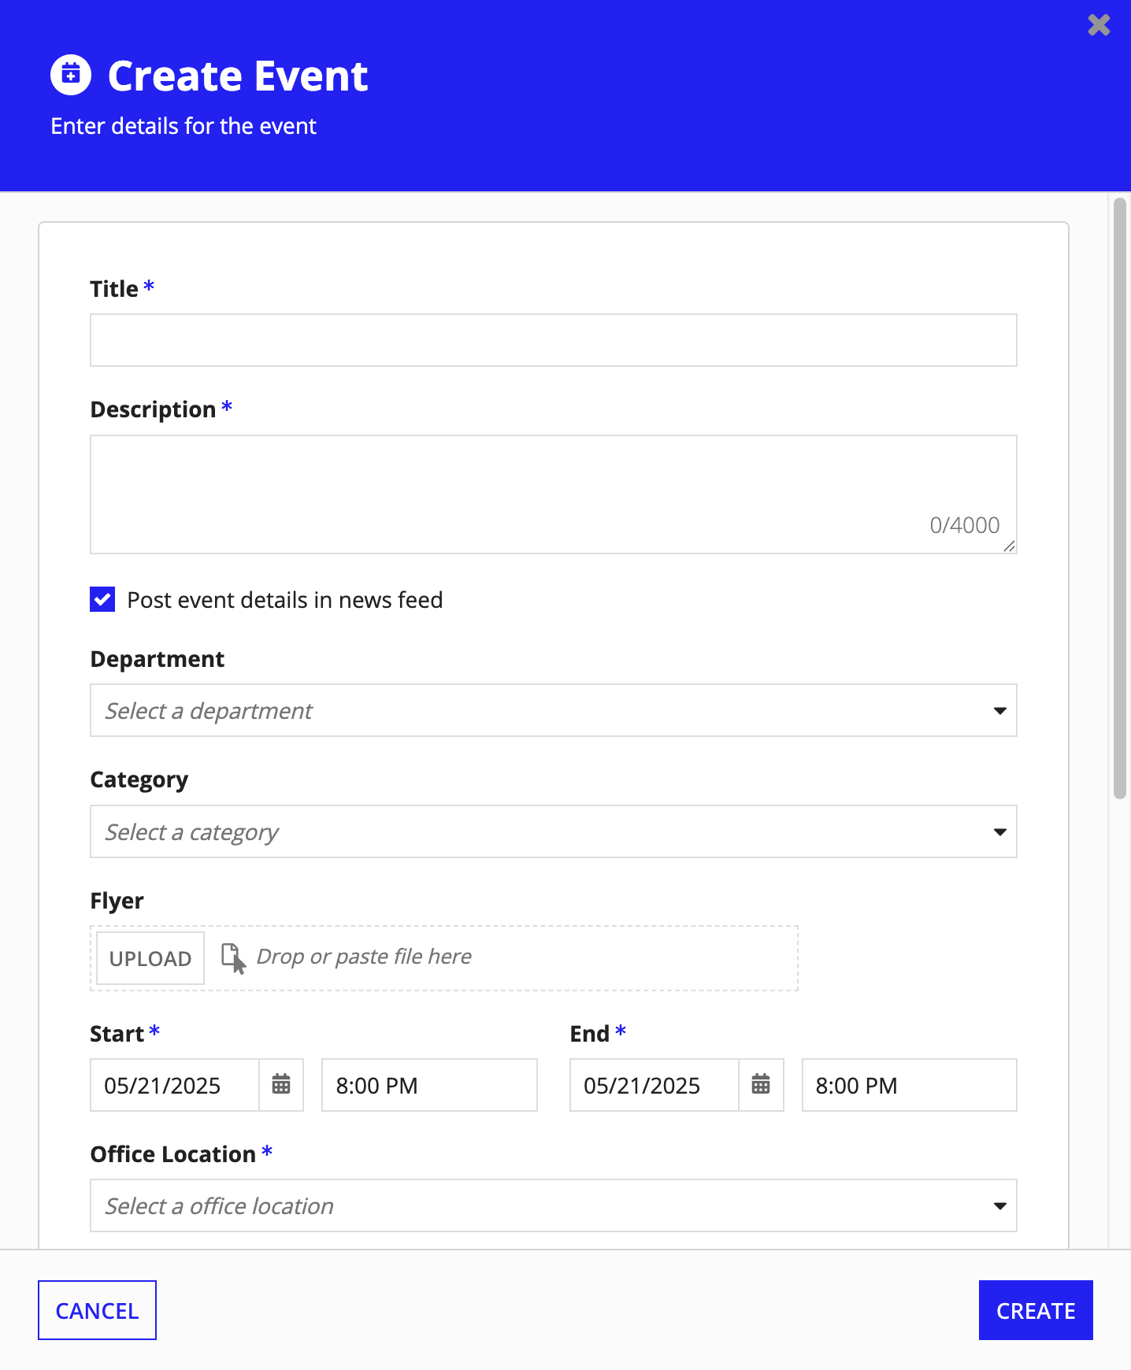Expand the Department dropdown
This screenshot has width=1131, height=1370.
[554, 710]
